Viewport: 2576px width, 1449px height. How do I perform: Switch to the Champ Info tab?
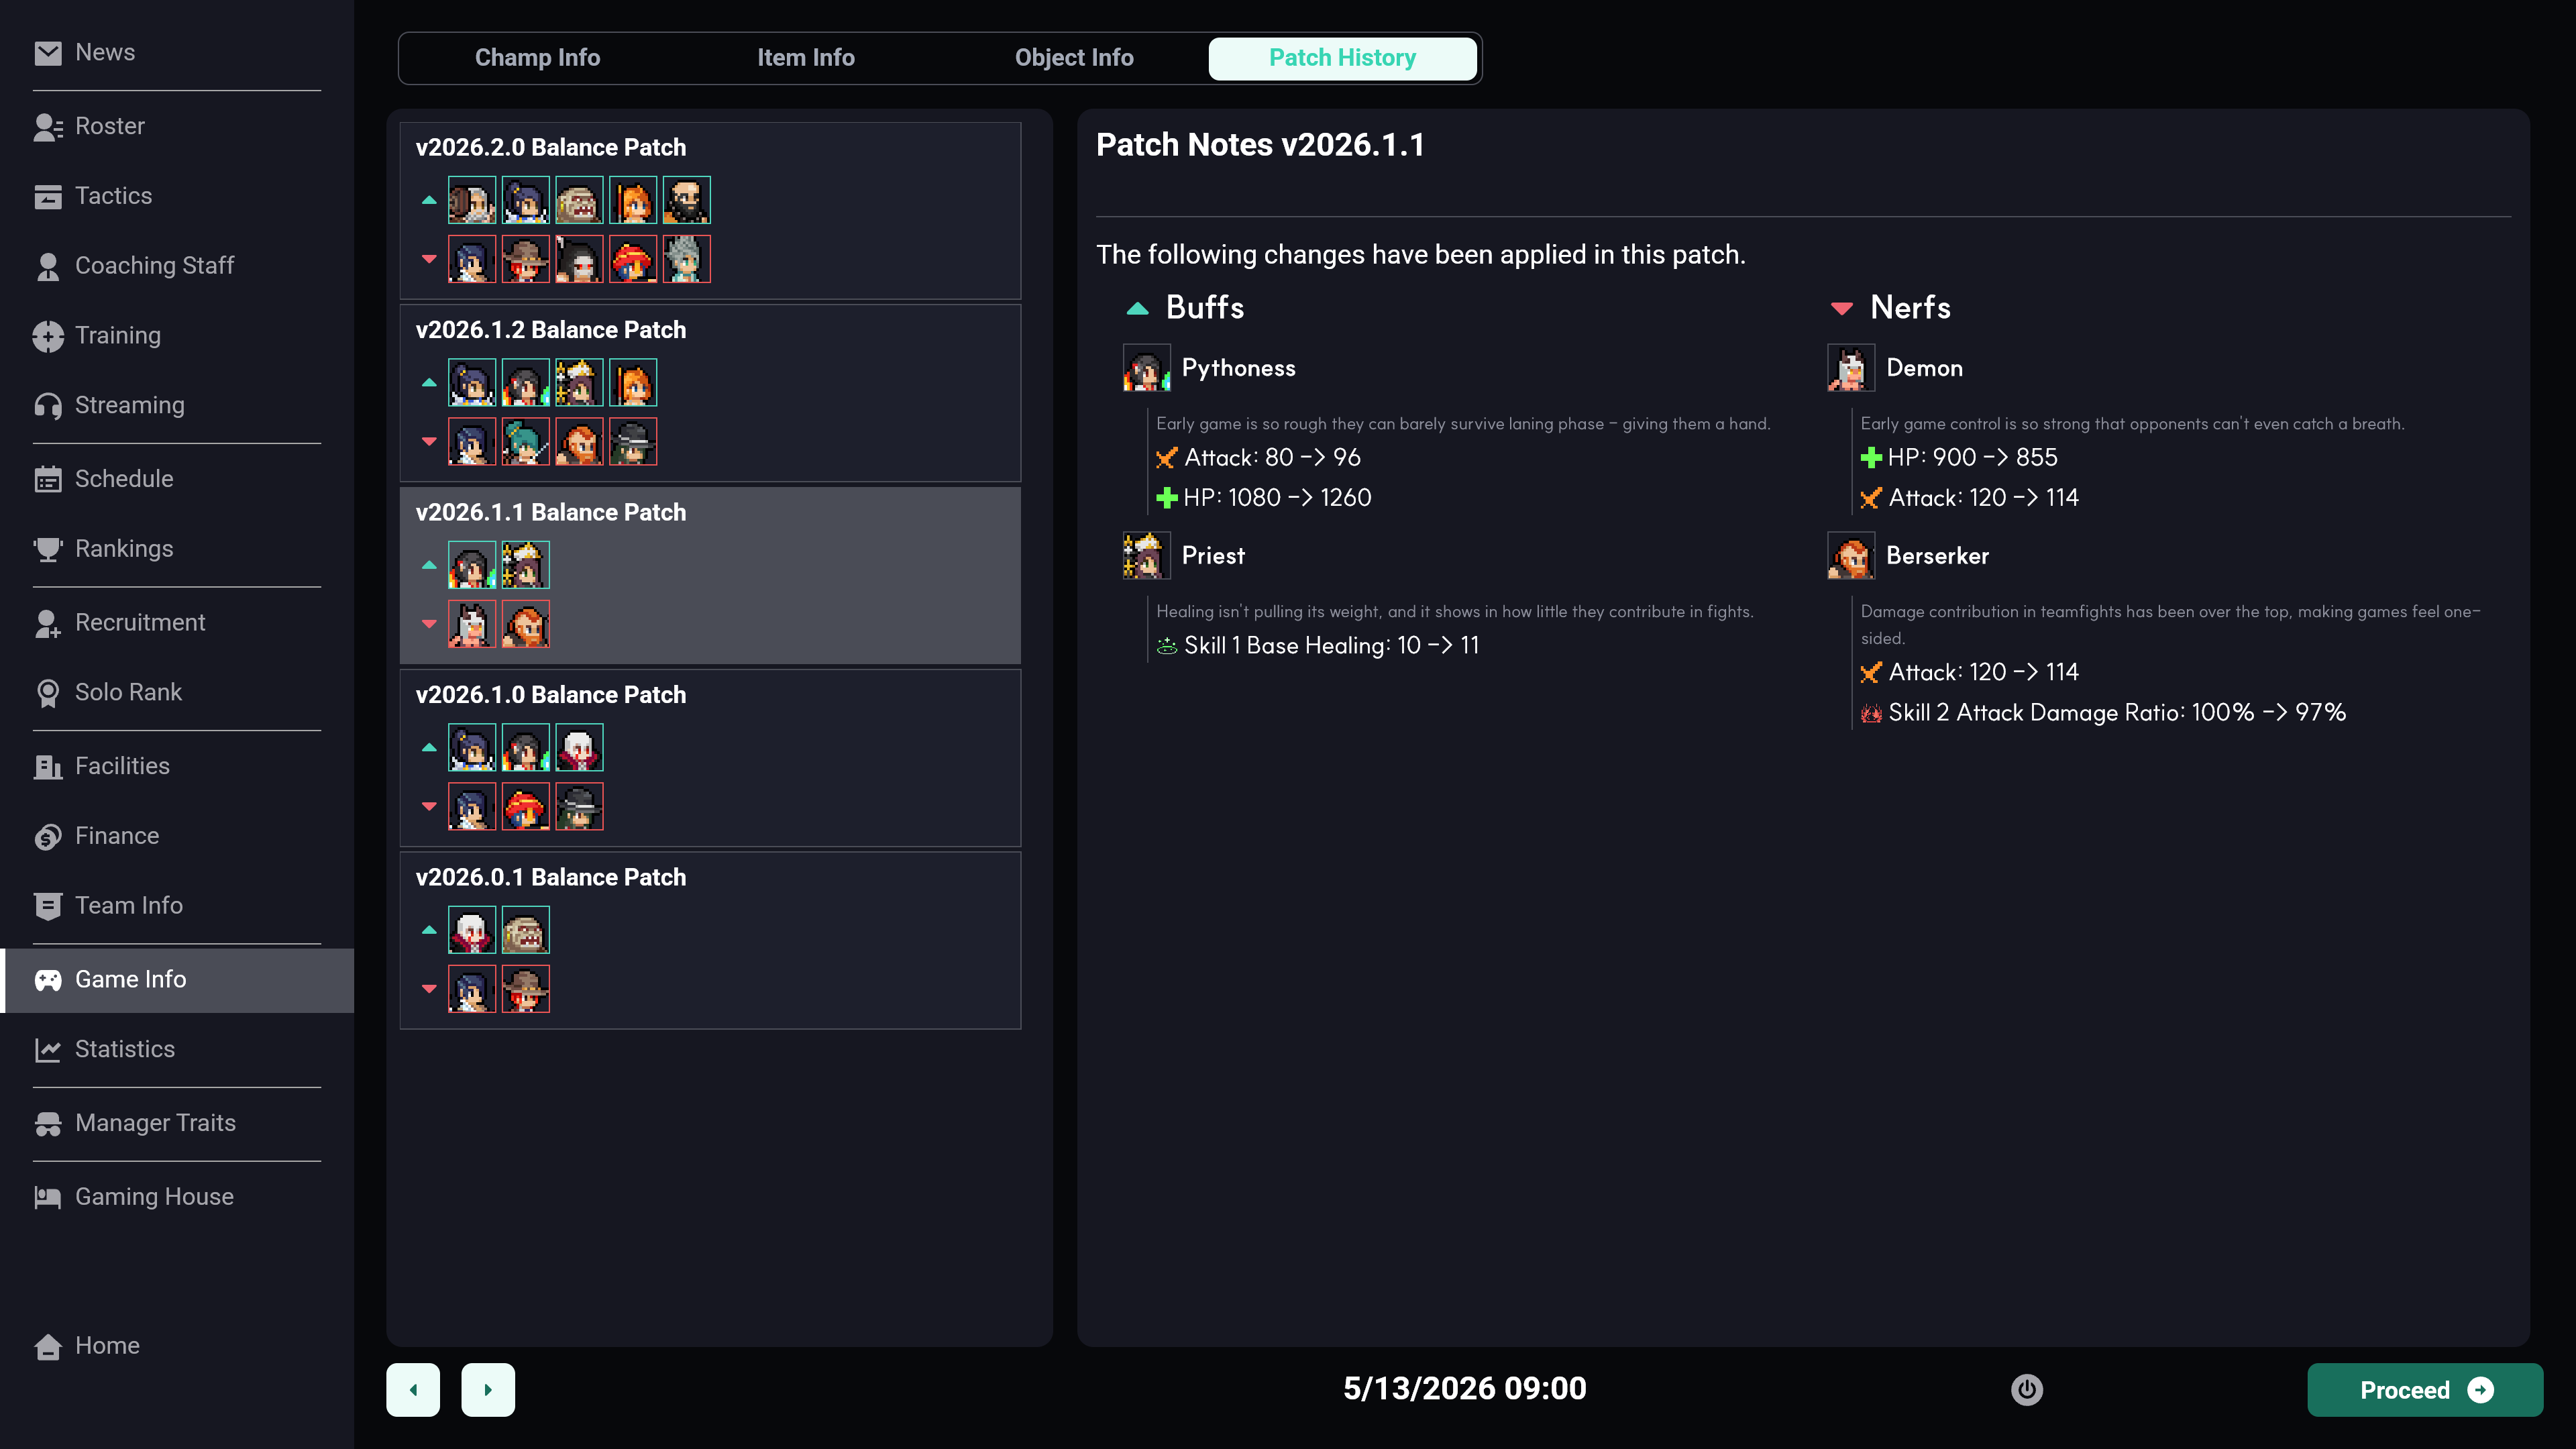point(537,58)
